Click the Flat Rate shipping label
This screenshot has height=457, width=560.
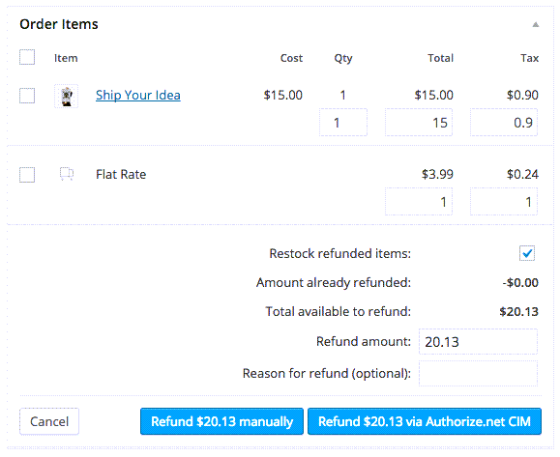pos(121,175)
